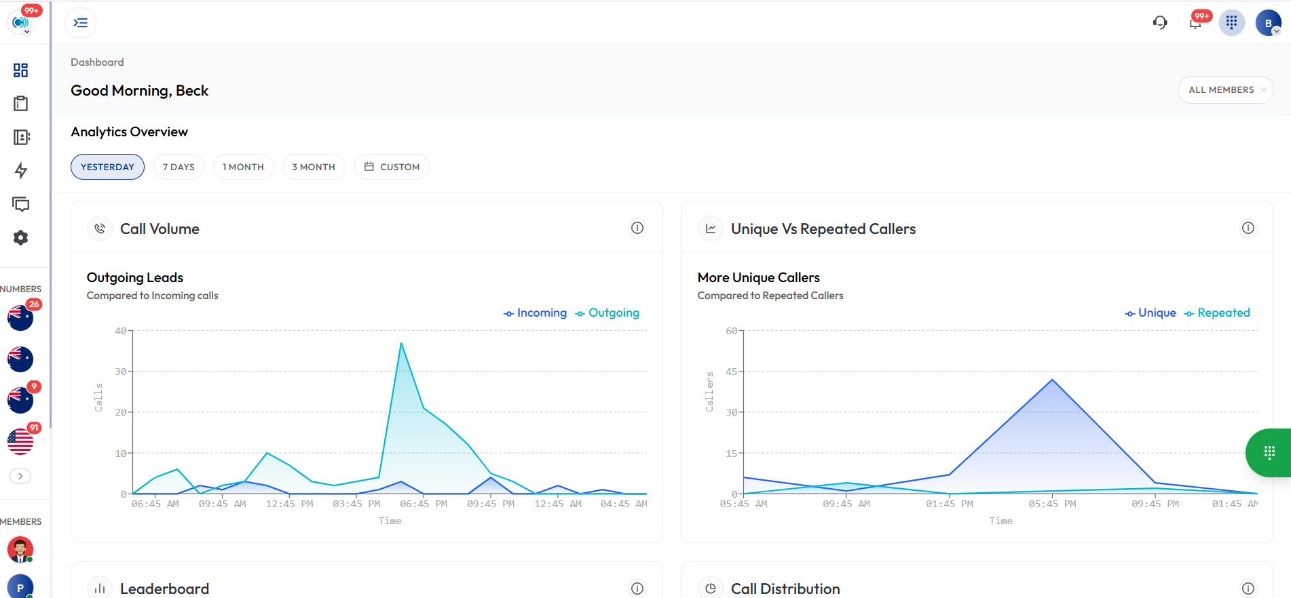This screenshot has height=598, width=1291.
Task: Click the CUSTOM date range button
Action: (392, 167)
